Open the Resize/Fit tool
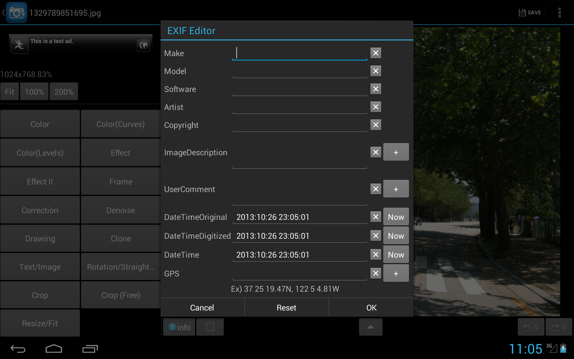 40,323
